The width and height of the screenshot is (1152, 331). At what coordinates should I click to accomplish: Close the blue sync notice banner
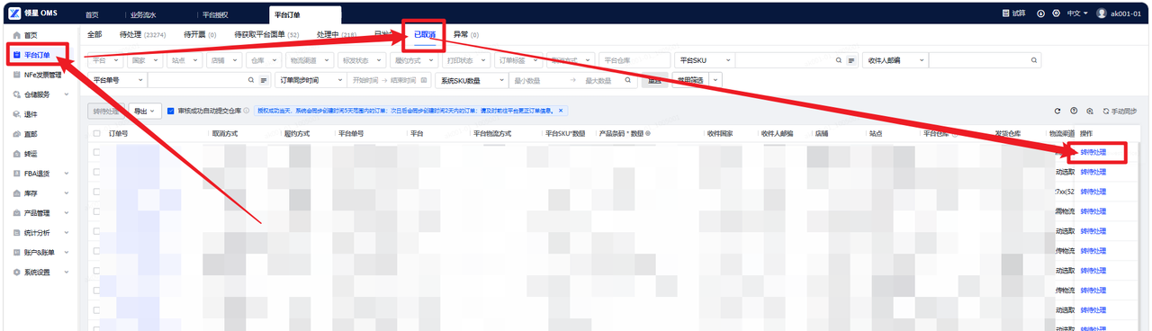[561, 111]
